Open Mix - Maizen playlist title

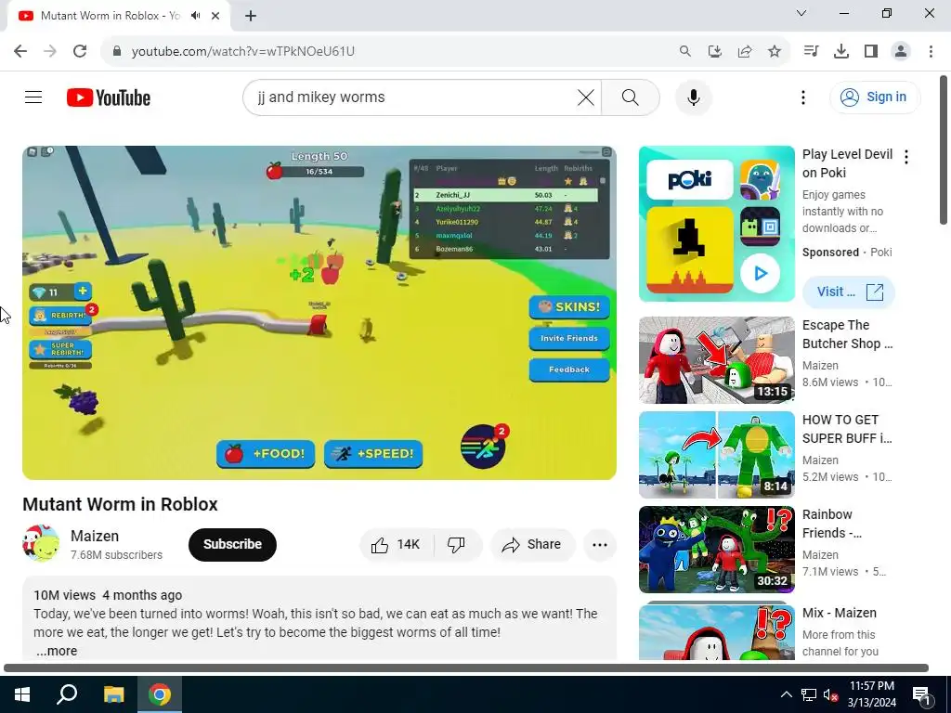click(840, 613)
